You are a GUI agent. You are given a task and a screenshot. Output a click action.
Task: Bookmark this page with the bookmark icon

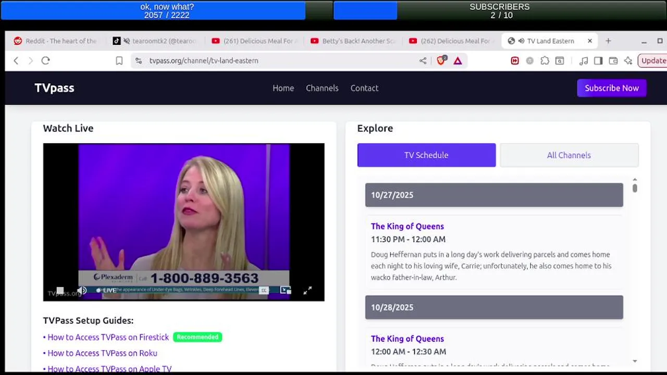pyautogui.click(x=119, y=61)
